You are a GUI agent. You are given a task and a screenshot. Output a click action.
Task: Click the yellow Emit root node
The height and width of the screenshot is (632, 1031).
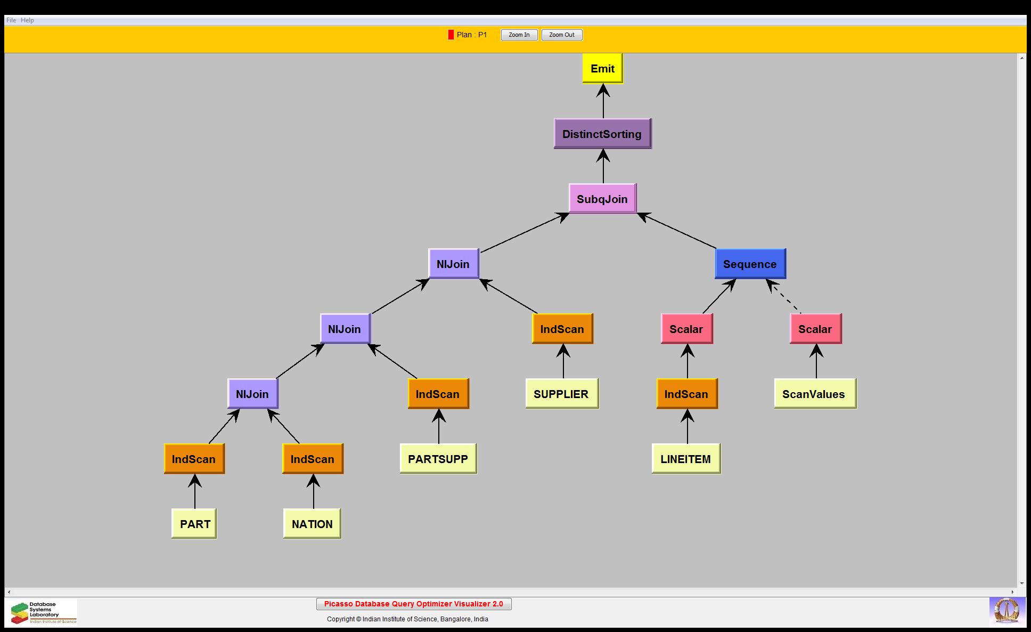(602, 69)
